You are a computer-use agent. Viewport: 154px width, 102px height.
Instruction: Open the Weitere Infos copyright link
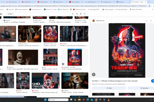pos(122,84)
